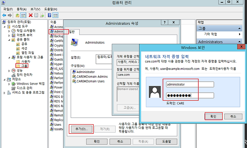The height and width of the screenshot is (148, 247).
Task: Click the 작업 스케줄러 clock icon
Action: coord(13,31)
